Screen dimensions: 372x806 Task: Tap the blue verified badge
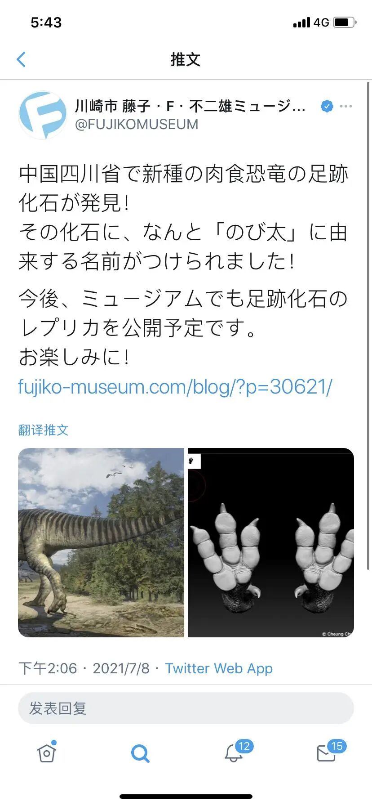(x=327, y=107)
